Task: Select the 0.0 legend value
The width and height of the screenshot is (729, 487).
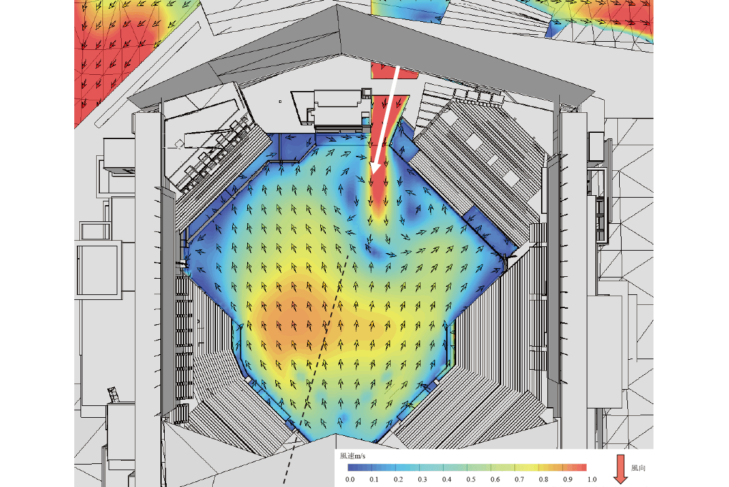Action: pos(350,480)
